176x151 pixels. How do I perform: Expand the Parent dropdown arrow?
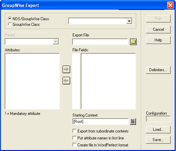[56, 42]
